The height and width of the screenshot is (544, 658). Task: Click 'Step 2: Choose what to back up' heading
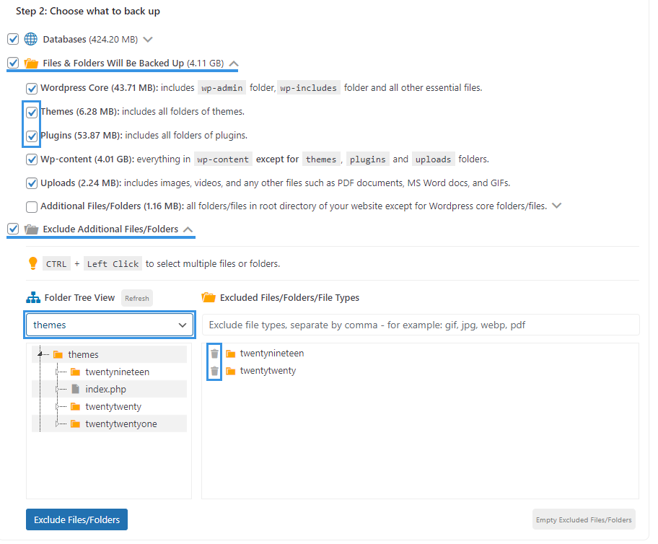coord(88,12)
